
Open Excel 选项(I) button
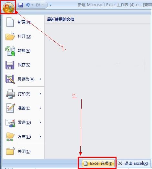pos(98,164)
